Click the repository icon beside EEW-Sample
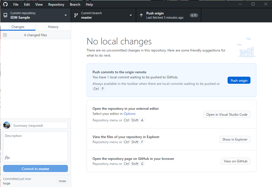Screen dimensions: 272x187 click(x=5, y=15)
